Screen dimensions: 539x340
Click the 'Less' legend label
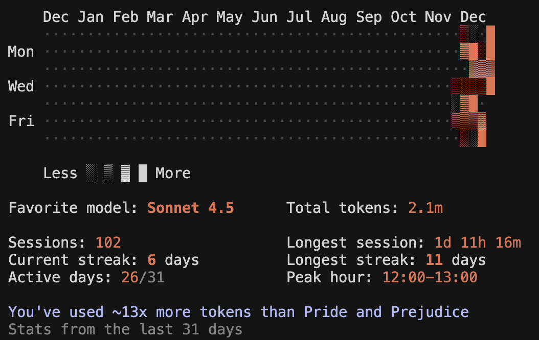[x=60, y=173]
